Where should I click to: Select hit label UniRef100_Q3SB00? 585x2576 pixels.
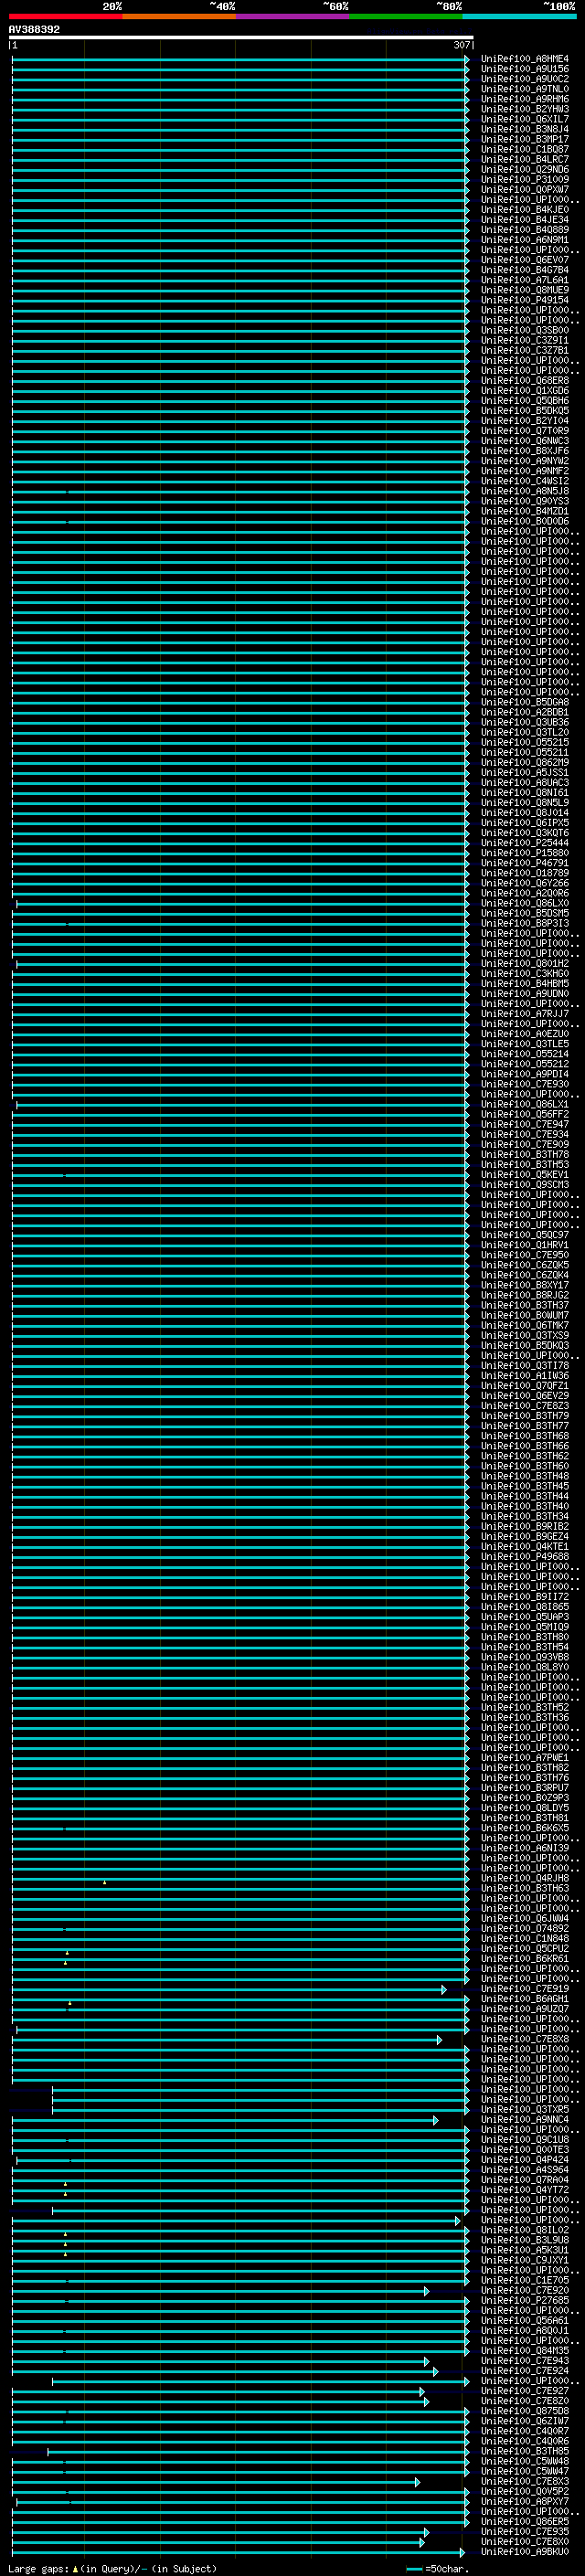point(525,330)
